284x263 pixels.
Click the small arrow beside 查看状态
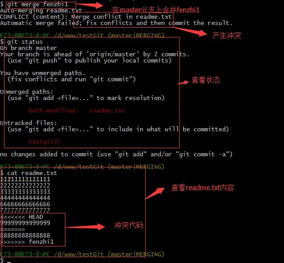click(183, 83)
